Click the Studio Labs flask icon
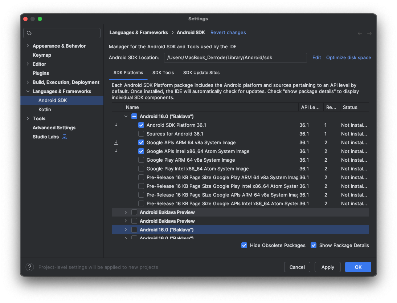The image size is (397, 303). click(x=65, y=137)
